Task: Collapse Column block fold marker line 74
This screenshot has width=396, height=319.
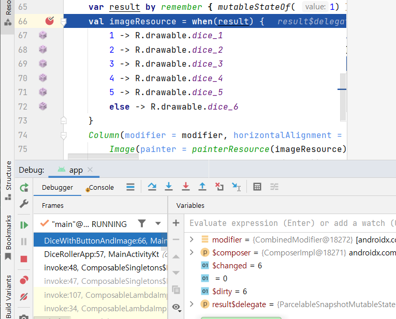Action: tap(64, 135)
